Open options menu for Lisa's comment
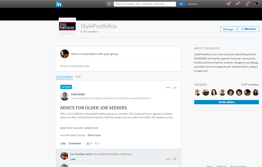This screenshot has height=167, width=262. [168, 159]
